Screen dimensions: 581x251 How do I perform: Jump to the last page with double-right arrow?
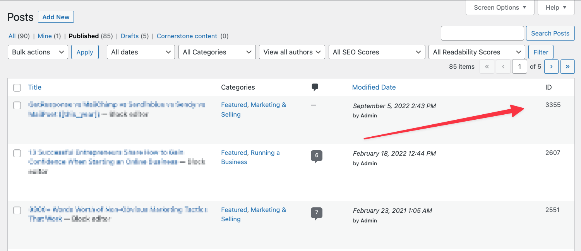click(x=567, y=66)
